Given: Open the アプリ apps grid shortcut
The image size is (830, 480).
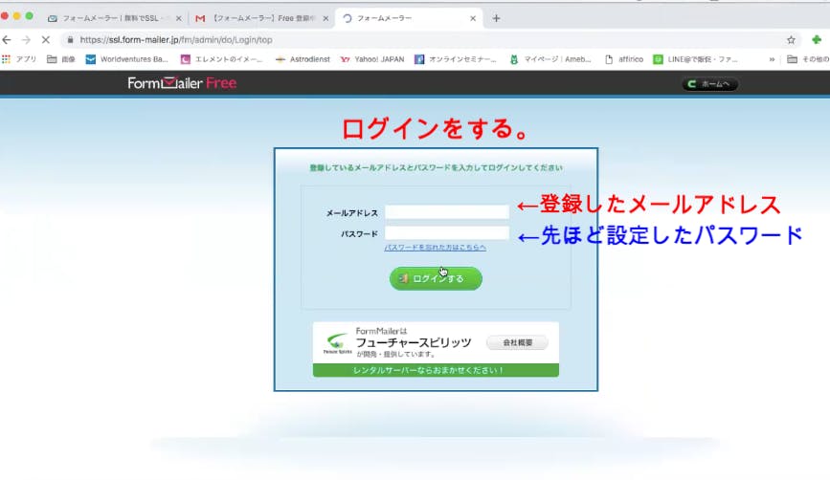Looking at the screenshot, I should point(18,59).
